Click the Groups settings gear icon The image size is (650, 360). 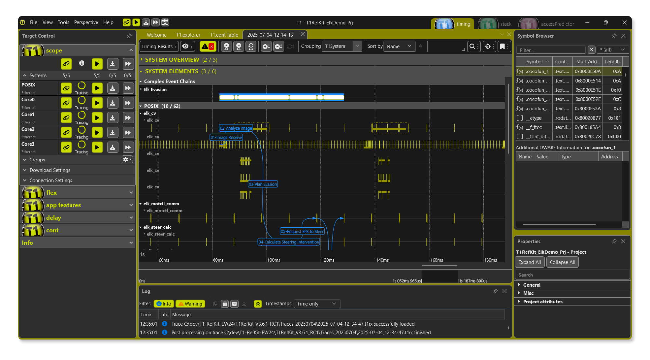(125, 160)
